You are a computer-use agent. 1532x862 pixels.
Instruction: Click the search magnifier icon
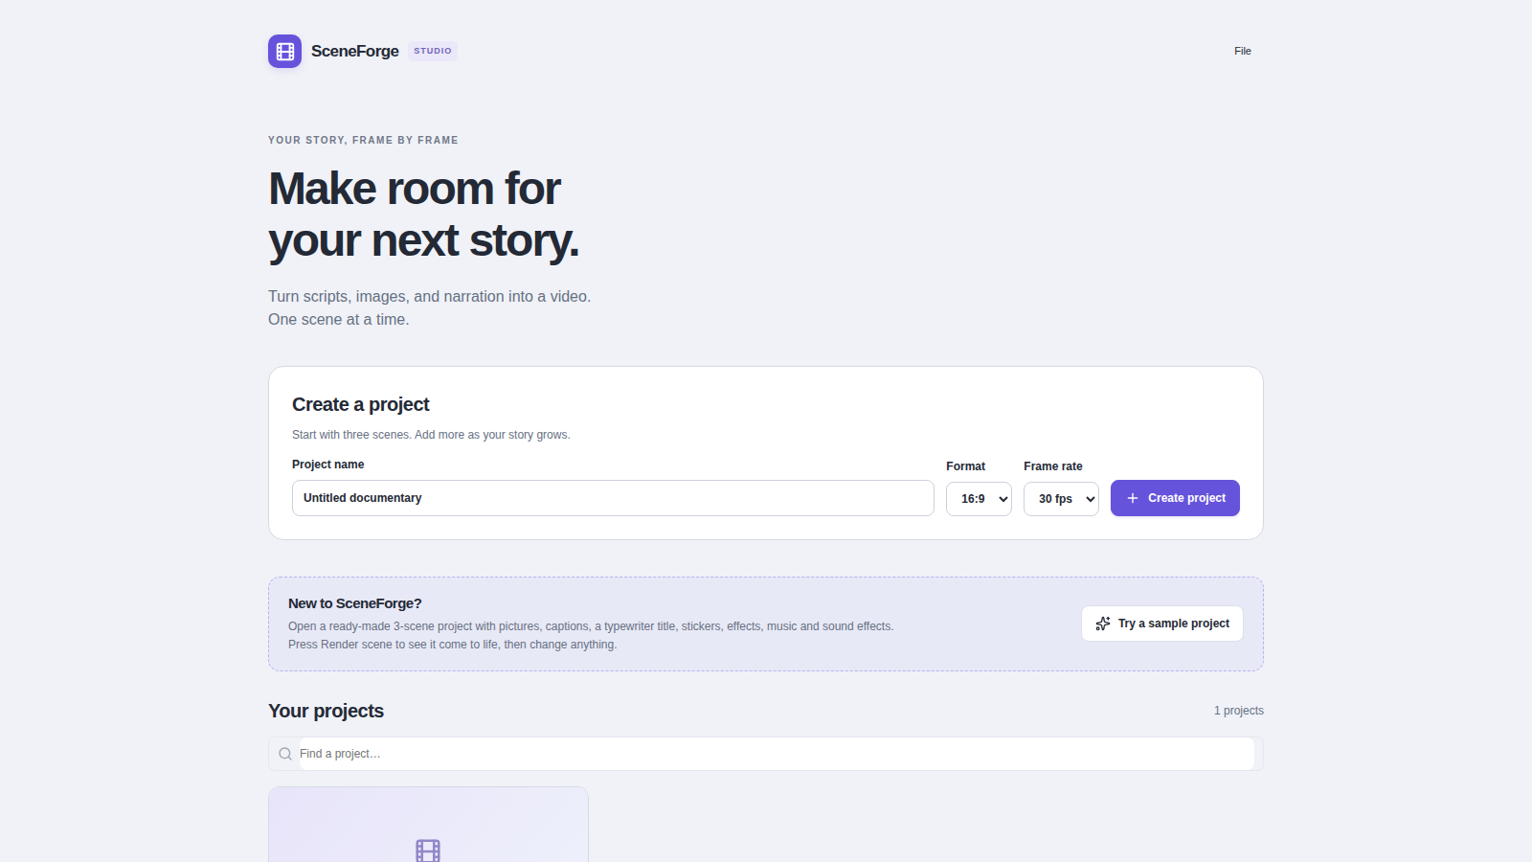[285, 754]
